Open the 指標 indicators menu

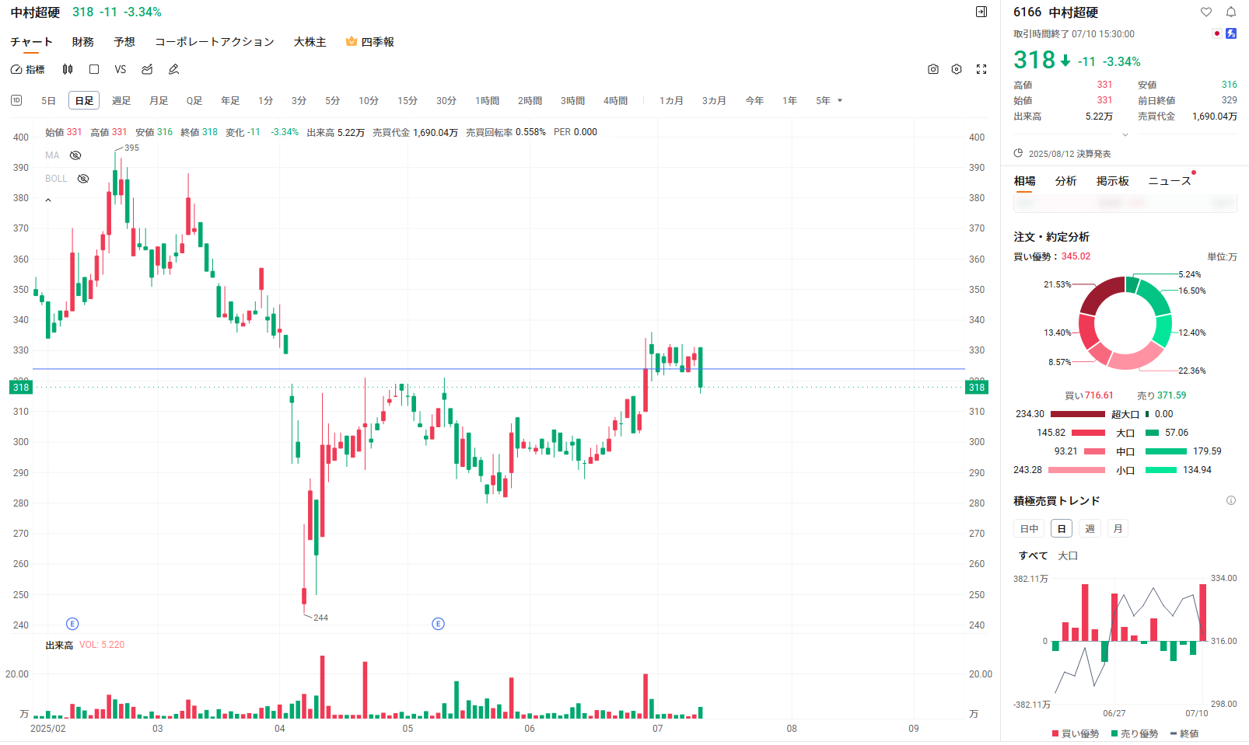click(x=27, y=69)
